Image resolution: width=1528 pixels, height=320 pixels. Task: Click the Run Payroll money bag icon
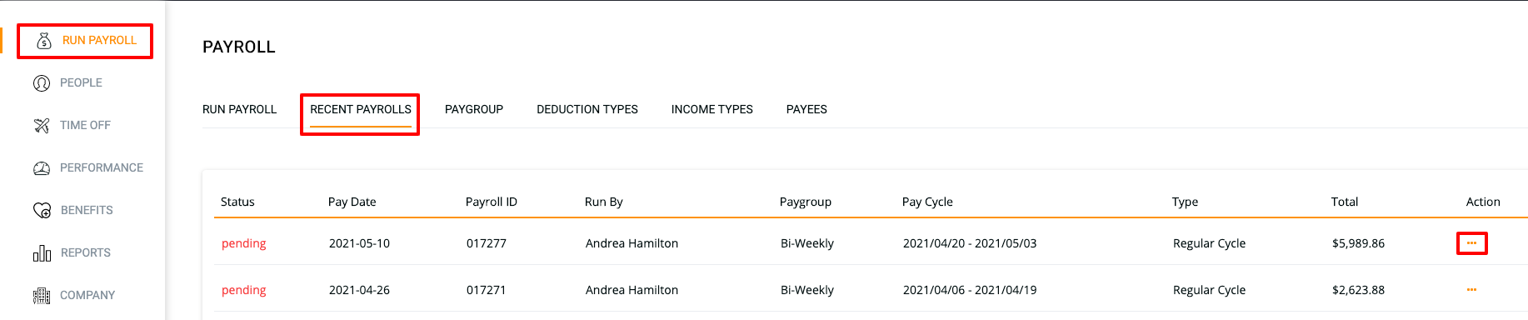44,41
